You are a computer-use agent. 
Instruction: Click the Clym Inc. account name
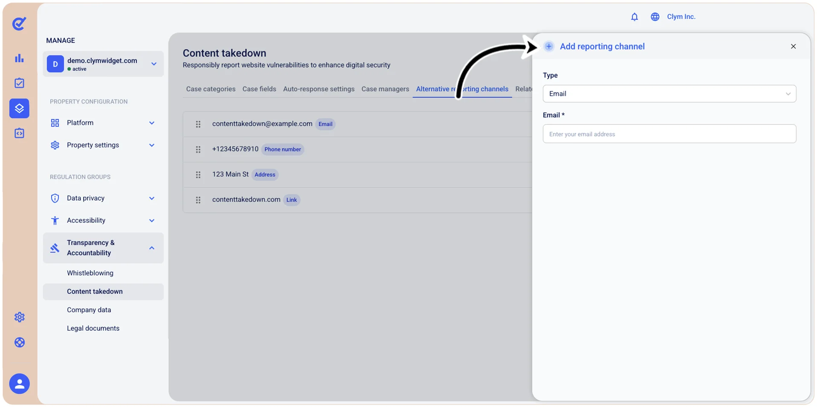681,17
